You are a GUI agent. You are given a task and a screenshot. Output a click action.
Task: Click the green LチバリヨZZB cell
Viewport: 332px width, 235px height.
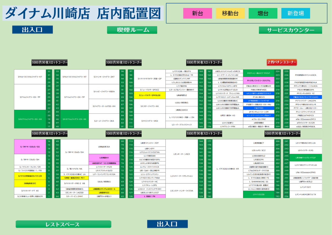259,194
